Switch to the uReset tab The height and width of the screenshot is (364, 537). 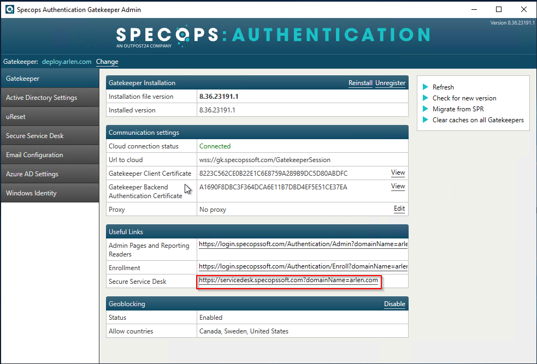tap(50, 117)
